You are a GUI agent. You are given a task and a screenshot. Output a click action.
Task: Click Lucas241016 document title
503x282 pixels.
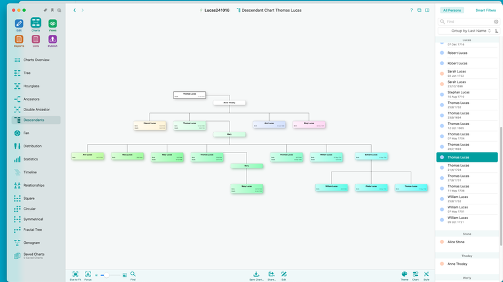coord(217,11)
